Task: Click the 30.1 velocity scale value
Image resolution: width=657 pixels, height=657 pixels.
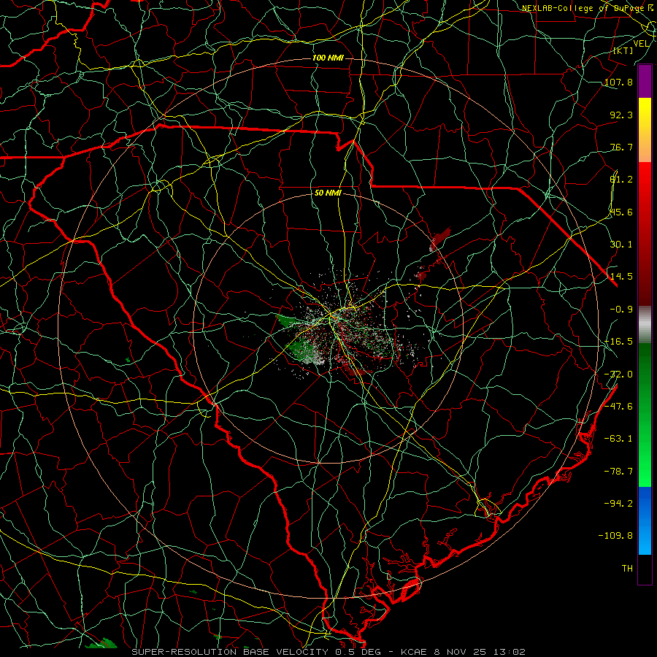Action: (621, 245)
